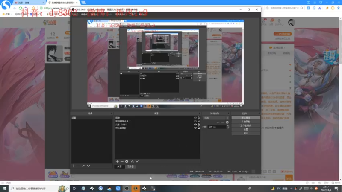Remove the selected scene with the minus icon
Screen dimensions: 342x192
pos(78,166)
